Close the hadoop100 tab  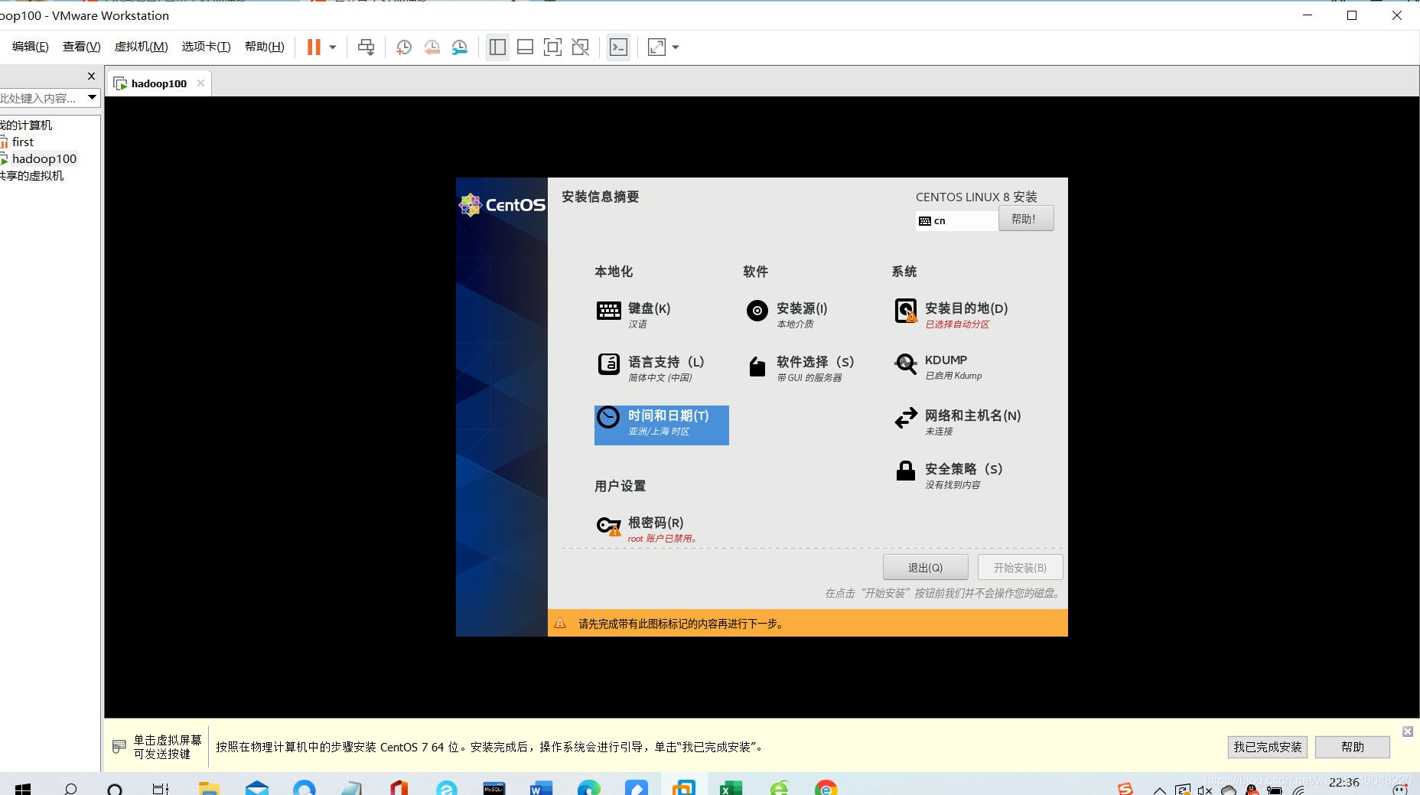coord(200,83)
